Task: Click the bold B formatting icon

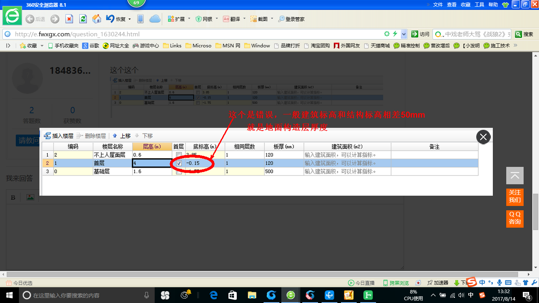Action: coord(13,197)
